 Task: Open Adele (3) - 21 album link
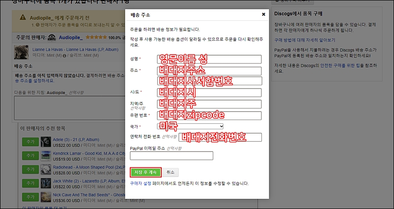tap(76, 139)
